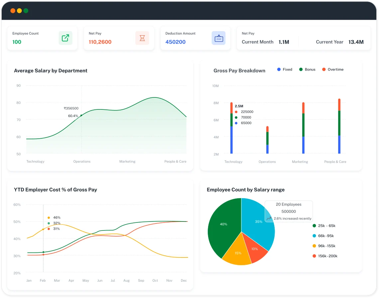Click the 90 axis label on salary chart
Image resolution: width=379 pixels, height=298 pixels.
point(19,85)
